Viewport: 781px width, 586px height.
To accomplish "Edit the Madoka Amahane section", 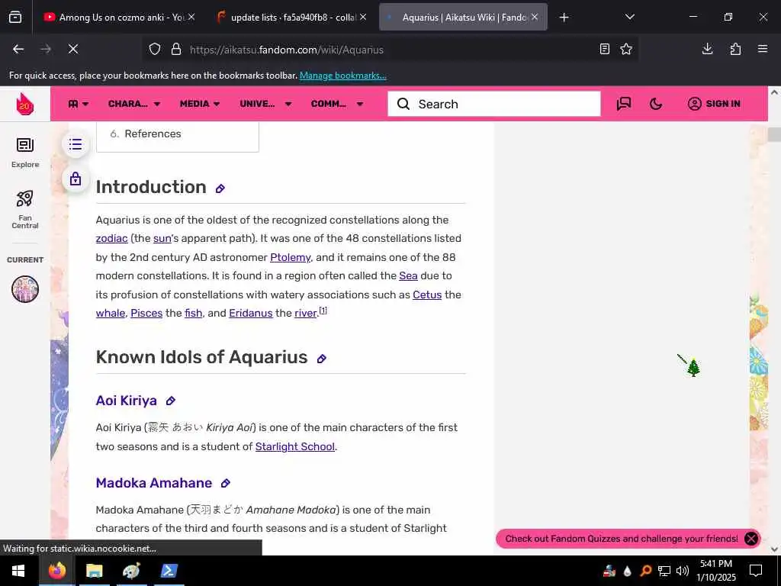I will (x=226, y=483).
